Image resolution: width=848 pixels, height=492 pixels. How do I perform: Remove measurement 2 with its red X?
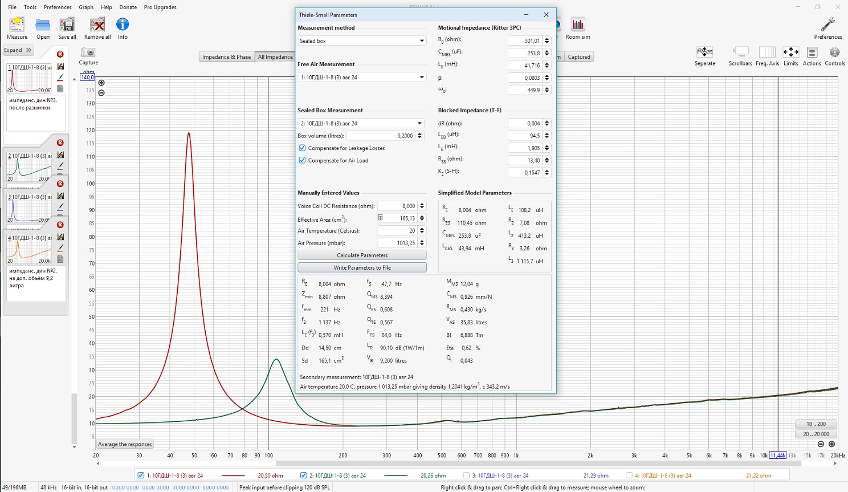click(60, 143)
